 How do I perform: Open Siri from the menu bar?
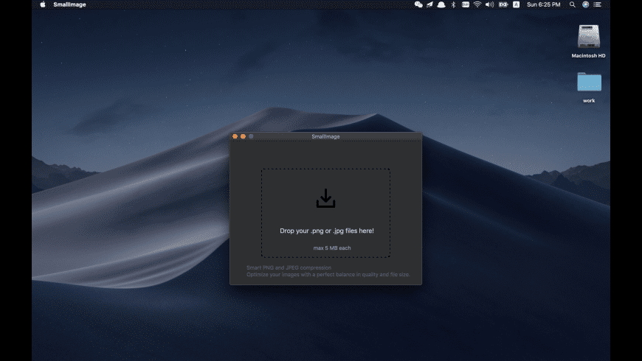[585, 4]
